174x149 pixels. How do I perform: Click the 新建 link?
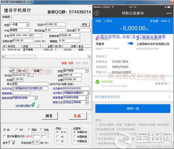coord(64,63)
